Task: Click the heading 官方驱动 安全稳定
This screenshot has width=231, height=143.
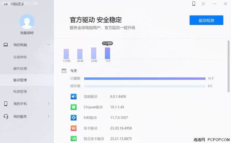Action: tap(96, 20)
